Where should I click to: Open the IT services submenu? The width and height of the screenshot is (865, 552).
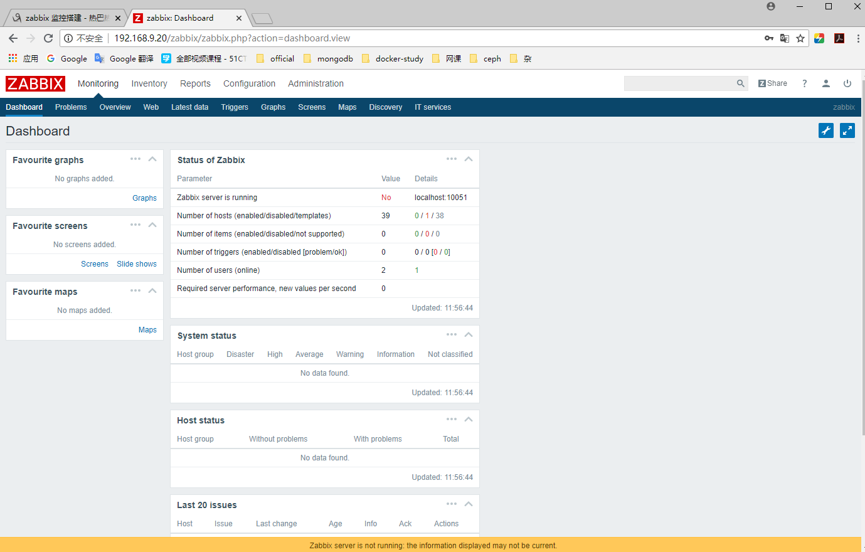click(x=433, y=107)
